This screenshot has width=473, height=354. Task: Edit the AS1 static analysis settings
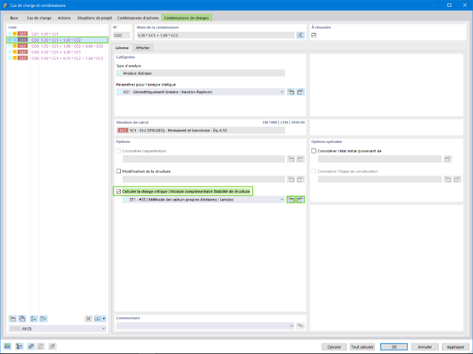300,92
